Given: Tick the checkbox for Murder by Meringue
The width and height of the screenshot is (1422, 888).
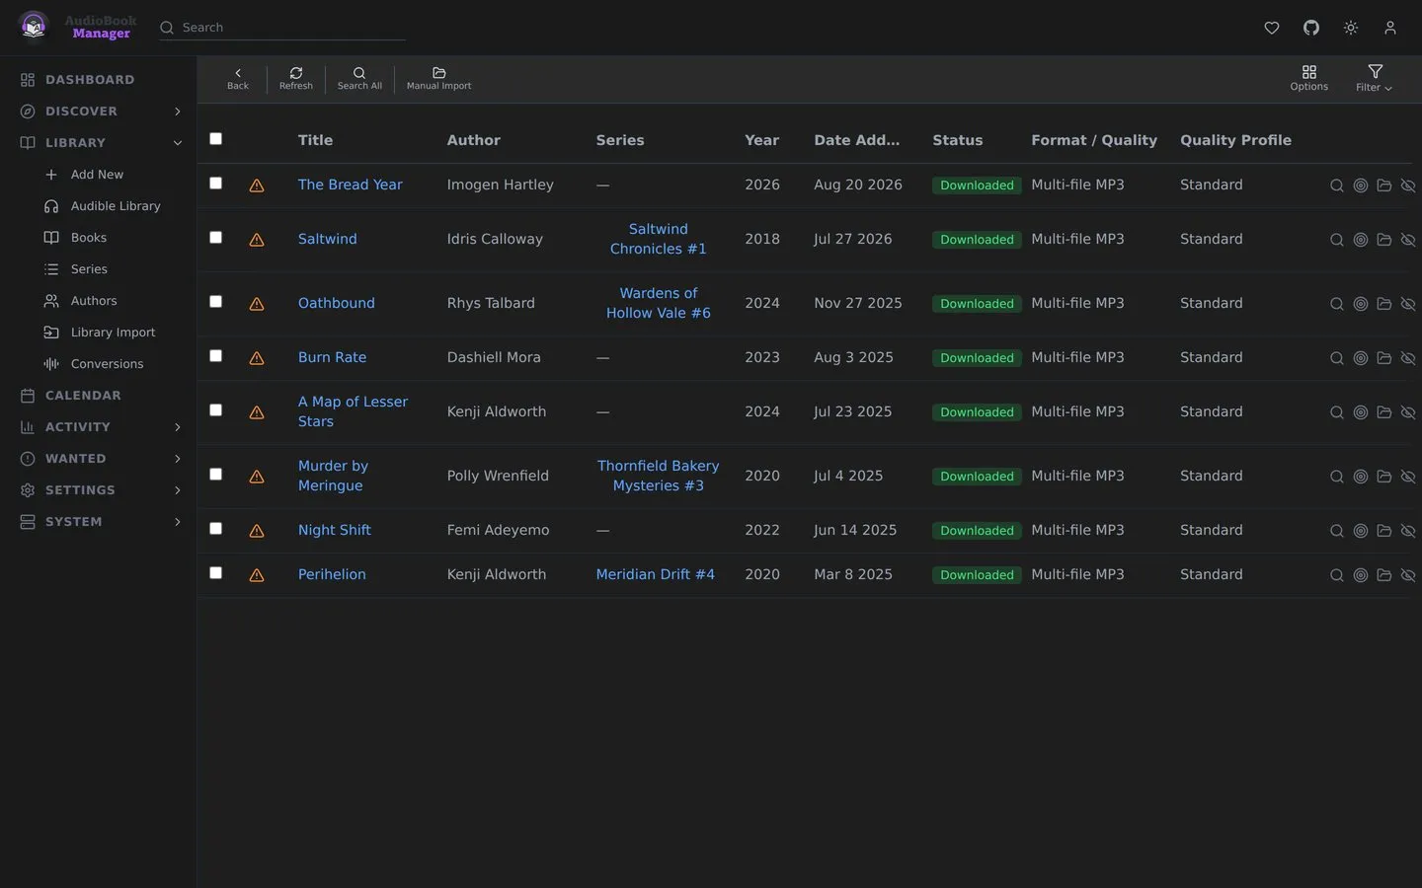Looking at the screenshot, I should point(215,475).
